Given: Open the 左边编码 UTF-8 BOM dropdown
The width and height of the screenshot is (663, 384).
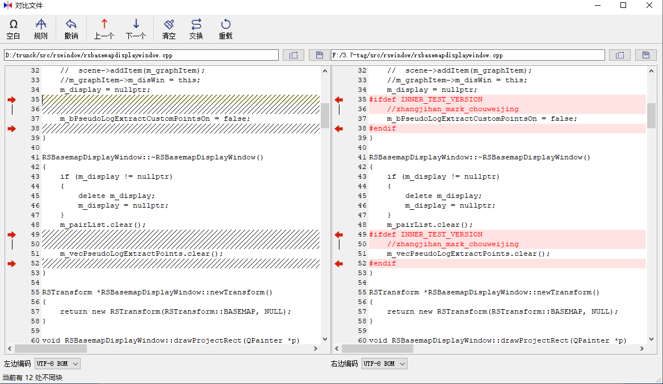Looking at the screenshot, I should point(57,364).
